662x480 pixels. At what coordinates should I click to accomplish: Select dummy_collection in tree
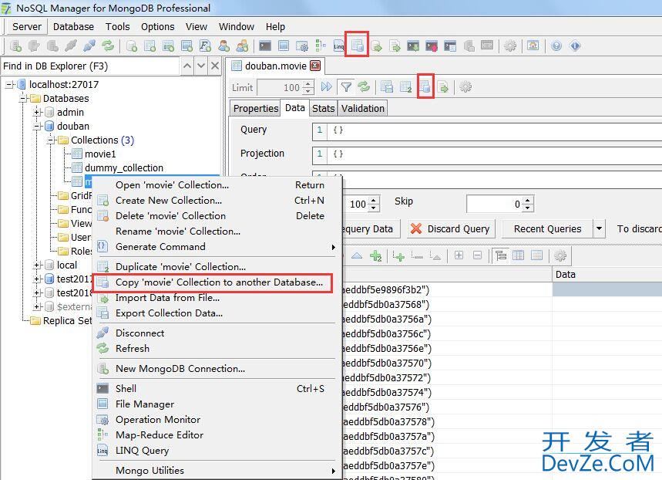tap(124, 168)
